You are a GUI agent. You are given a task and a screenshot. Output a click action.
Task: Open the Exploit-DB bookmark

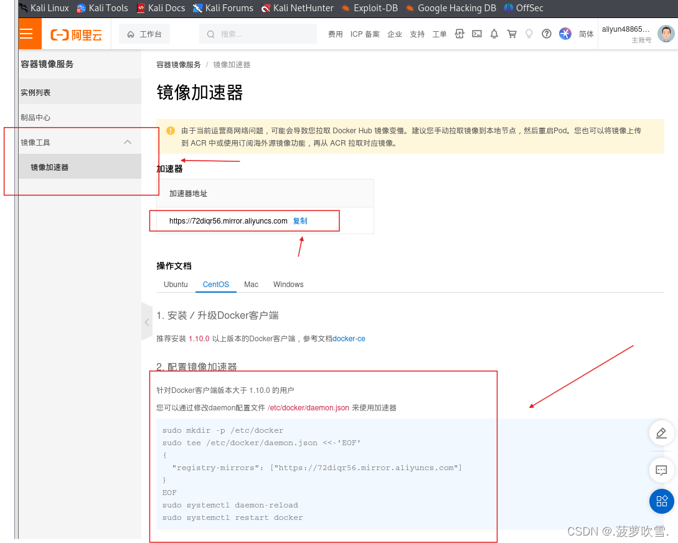[370, 7]
